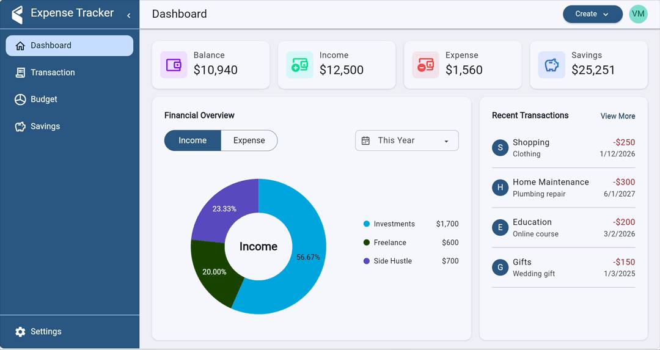Screen dimensions: 660x350
Task: Open the This Year period dropdown
Action: click(x=406, y=140)
